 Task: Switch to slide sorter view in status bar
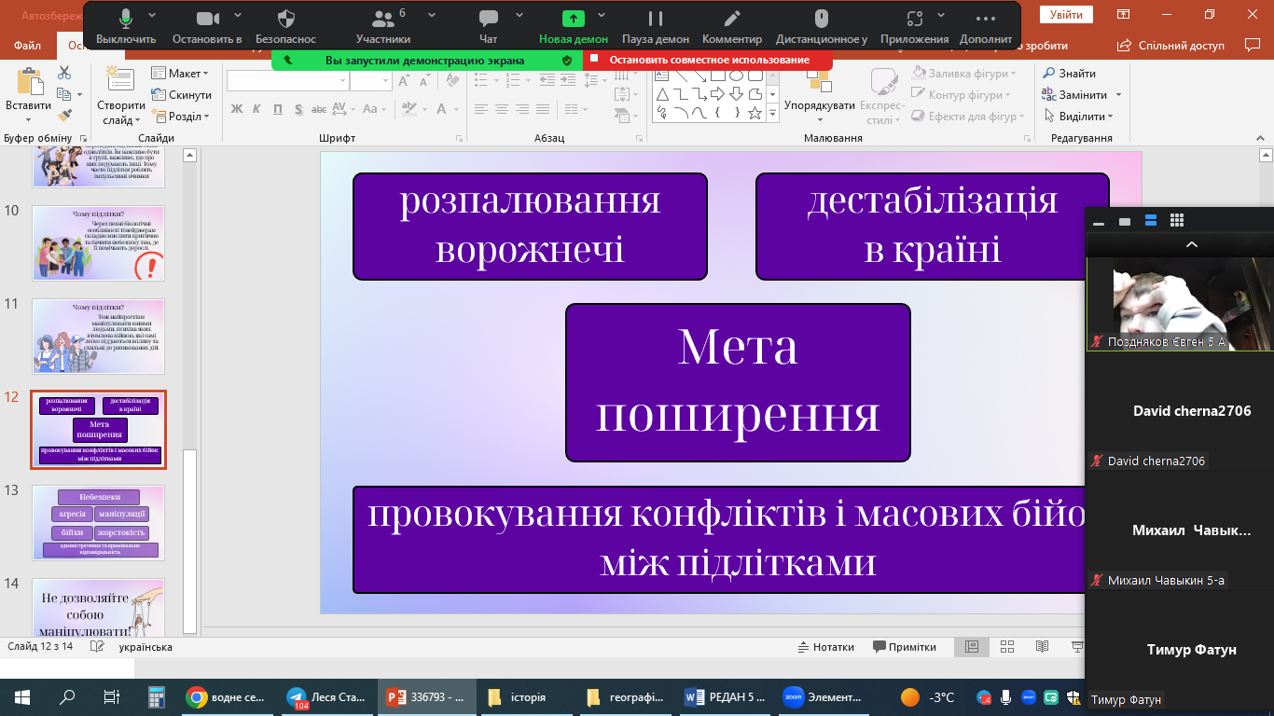click(1007, 647)
